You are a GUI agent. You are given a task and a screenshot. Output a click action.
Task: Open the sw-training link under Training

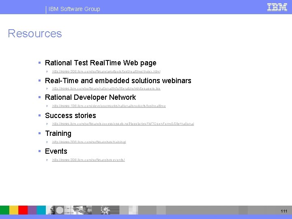tap(89, 142)
